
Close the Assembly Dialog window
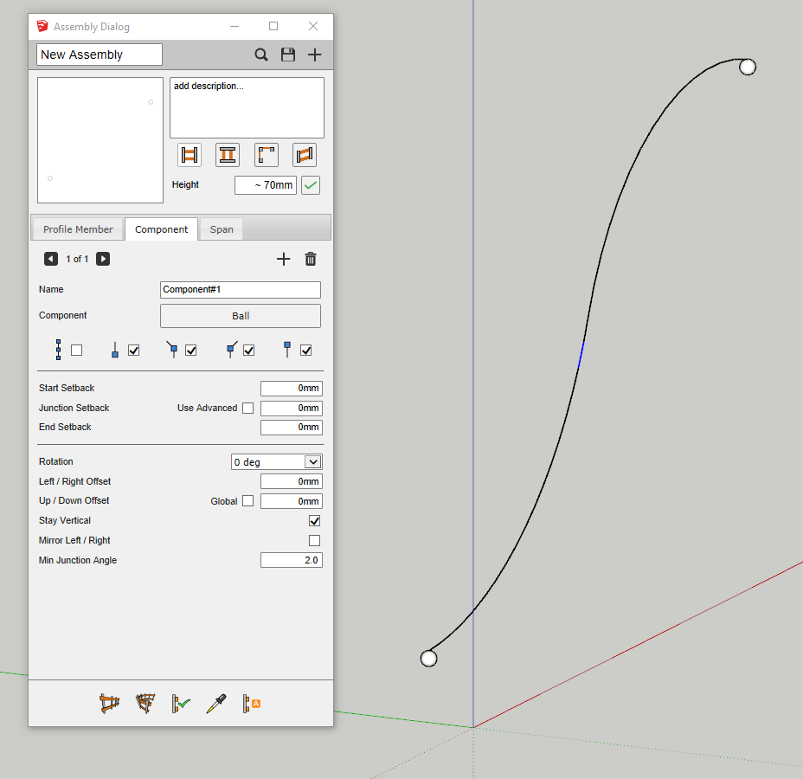point(313,26)
